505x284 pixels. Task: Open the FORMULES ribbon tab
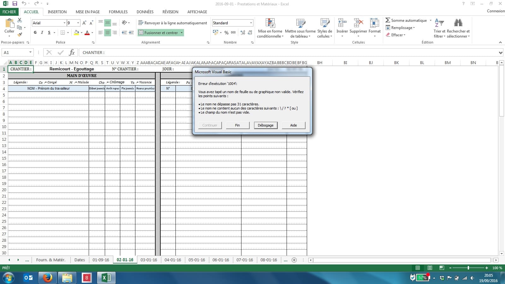coord(118,12)
